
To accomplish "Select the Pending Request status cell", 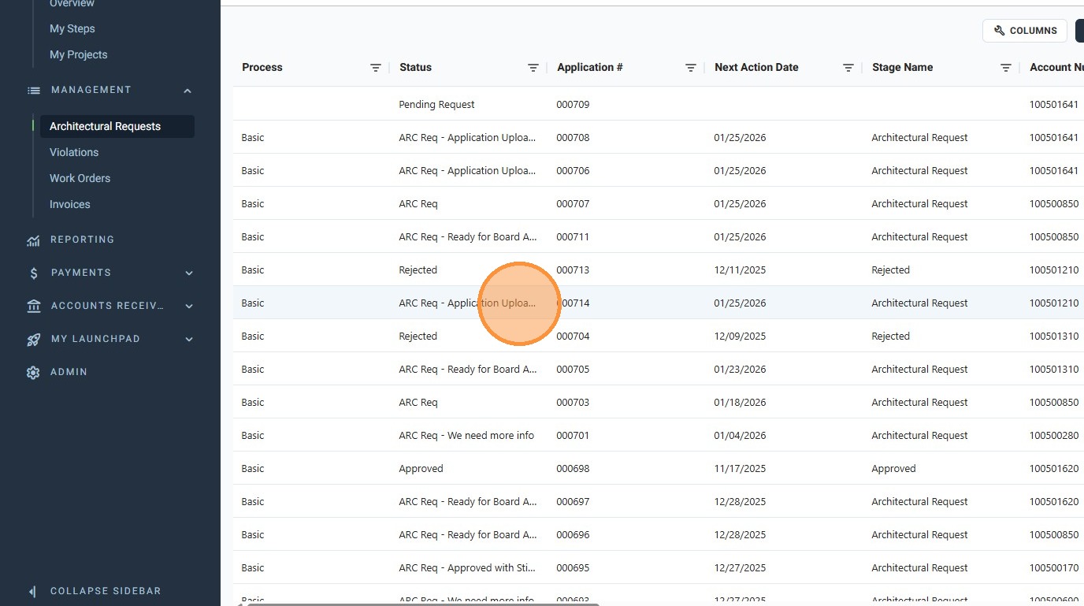I will pyautogui.click(x=437, y=105).
